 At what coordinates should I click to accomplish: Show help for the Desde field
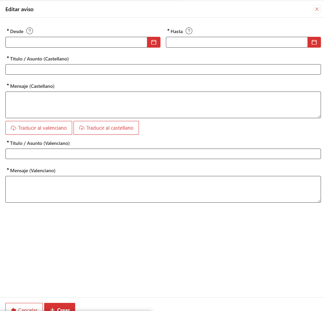[30, 31]
